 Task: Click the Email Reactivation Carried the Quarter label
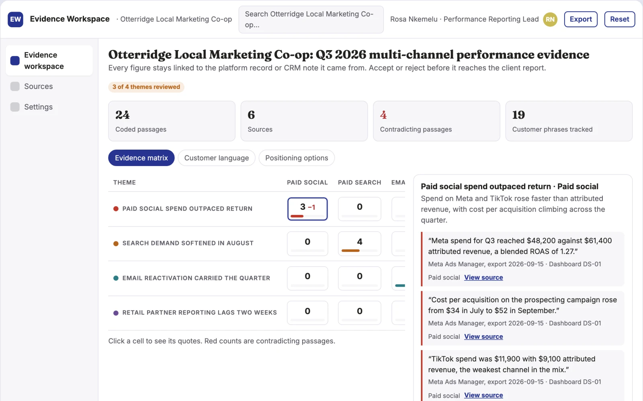[x=196, y=278]
